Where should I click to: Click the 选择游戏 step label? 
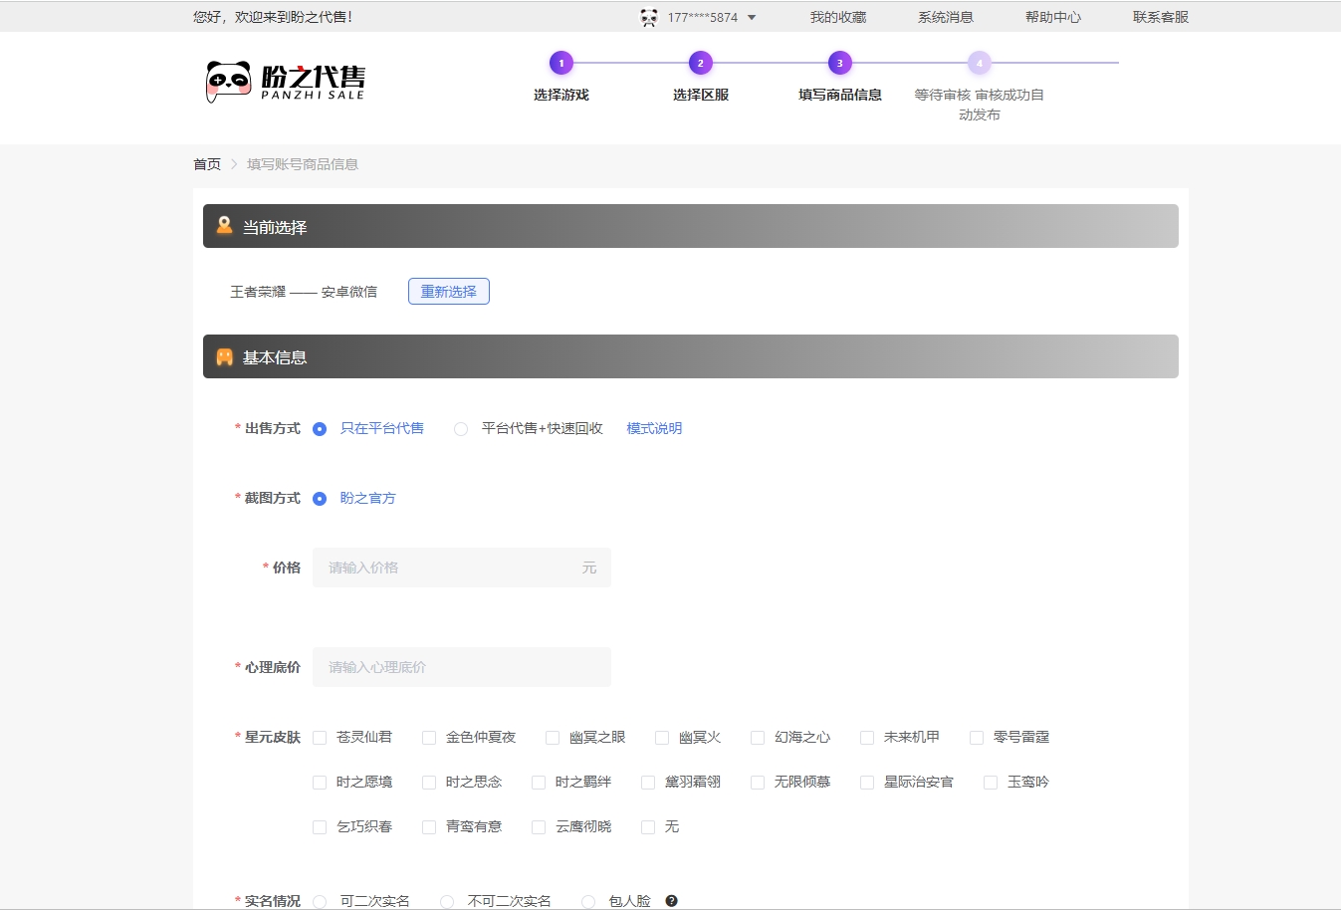click(x=561, y=95)
